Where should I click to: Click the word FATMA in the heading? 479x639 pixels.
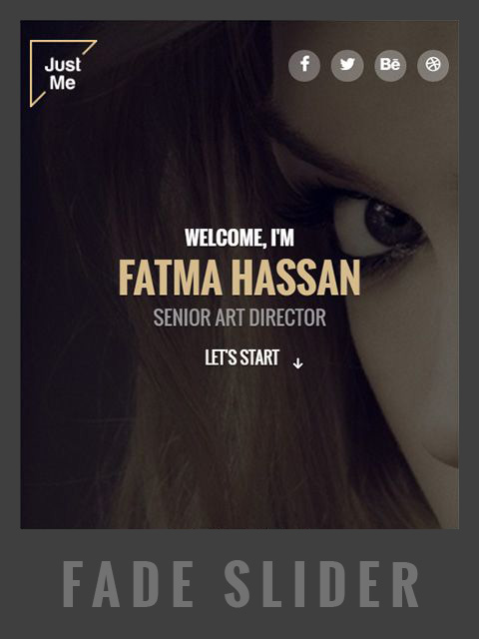[171, 278]
